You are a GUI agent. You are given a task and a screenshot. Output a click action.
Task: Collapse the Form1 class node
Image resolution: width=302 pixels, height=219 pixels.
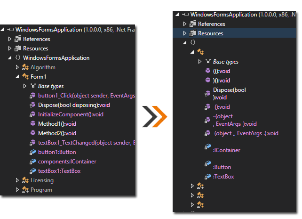(17, 77)
